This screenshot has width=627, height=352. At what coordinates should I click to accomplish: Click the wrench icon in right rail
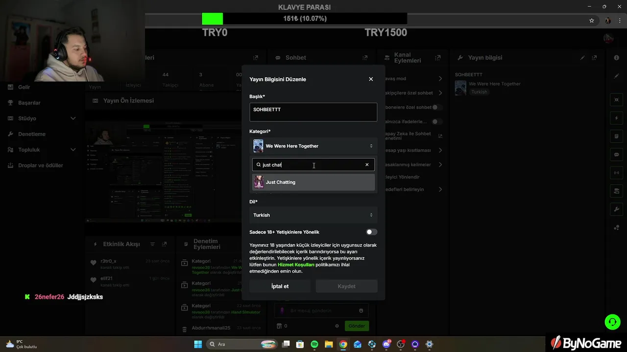pyautogui.click(x=616, y=209)
